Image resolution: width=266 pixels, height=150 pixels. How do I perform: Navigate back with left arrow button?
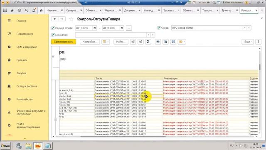coord(54,19)
